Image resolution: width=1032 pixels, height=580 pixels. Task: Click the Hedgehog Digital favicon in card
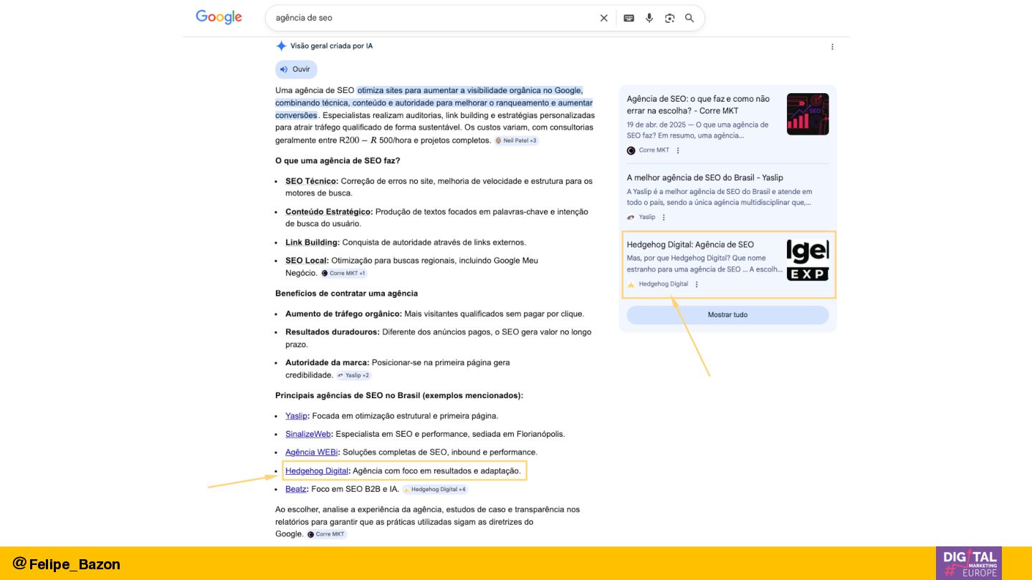coord(631,284)
